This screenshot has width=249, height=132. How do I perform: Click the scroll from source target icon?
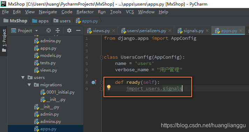click(49, 30)
